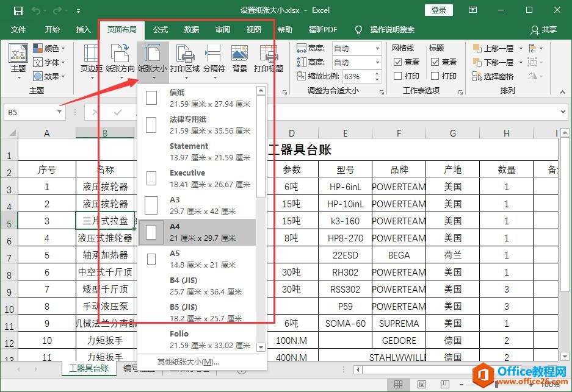Select A3 paper size option
The height and width of the screenshot is (392, 572).
(x=197, y=205)
